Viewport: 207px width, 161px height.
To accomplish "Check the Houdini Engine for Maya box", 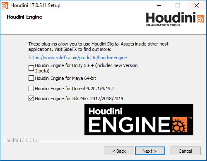I will coord(31,78).
